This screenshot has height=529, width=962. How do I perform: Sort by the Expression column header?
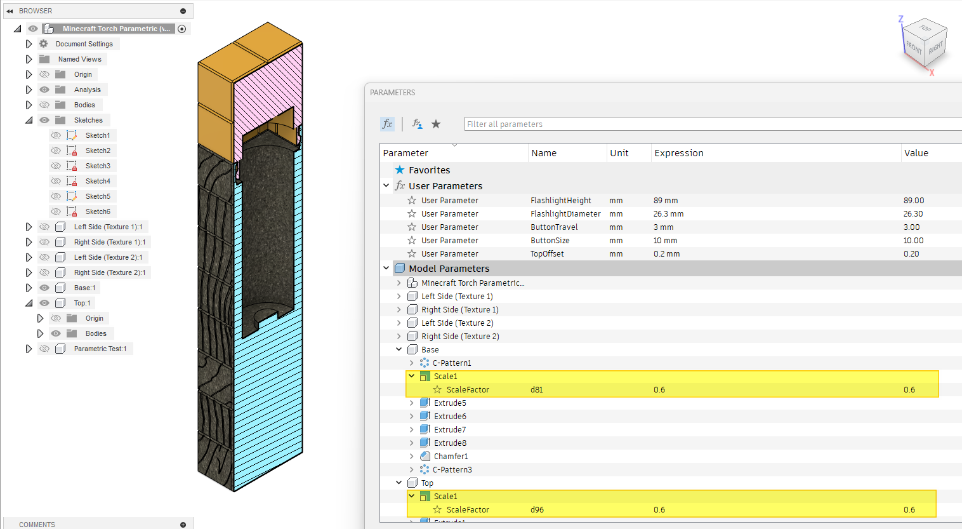(678, 153)
